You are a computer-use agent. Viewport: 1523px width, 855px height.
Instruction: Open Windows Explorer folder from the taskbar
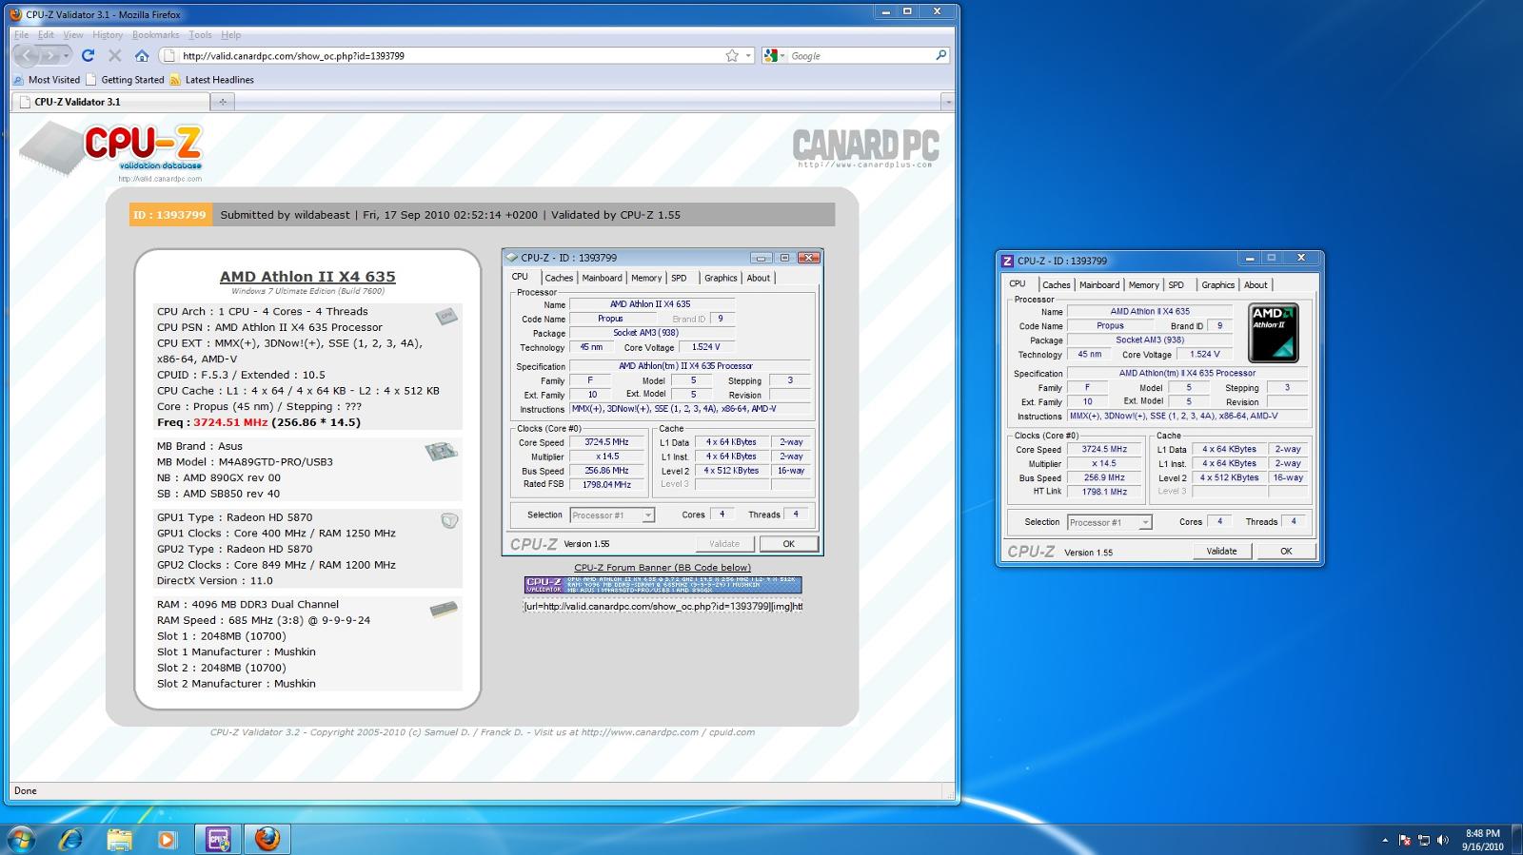pos(119,839)
